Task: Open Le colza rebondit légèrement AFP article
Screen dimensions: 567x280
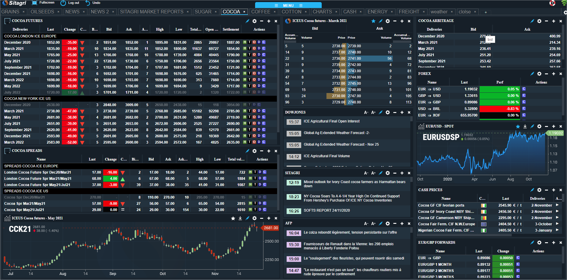Action: point(350,232)
